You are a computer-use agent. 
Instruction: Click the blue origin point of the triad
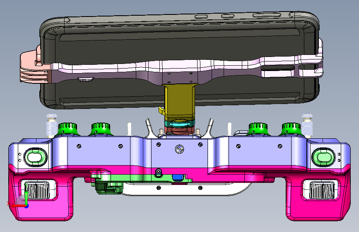27,206
